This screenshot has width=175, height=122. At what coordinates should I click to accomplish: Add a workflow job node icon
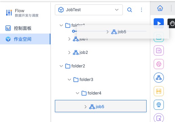click(159, 78)
